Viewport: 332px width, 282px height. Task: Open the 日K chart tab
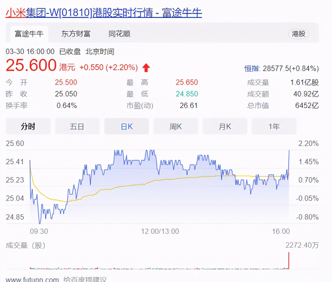click(x=127, y=126)
